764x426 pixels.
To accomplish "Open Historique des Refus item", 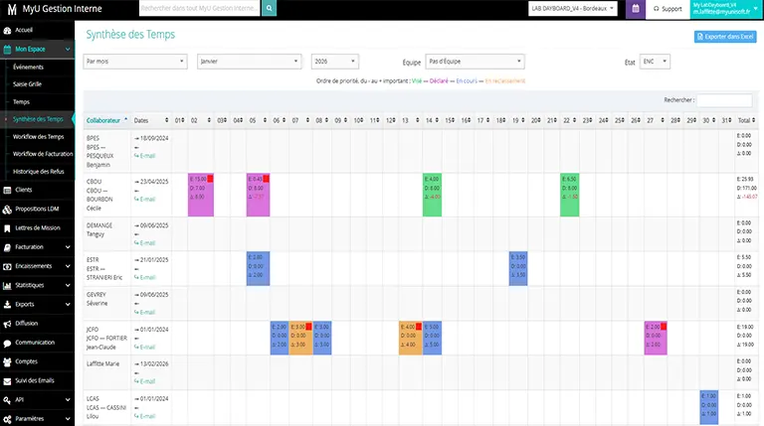I will point(39,172).
